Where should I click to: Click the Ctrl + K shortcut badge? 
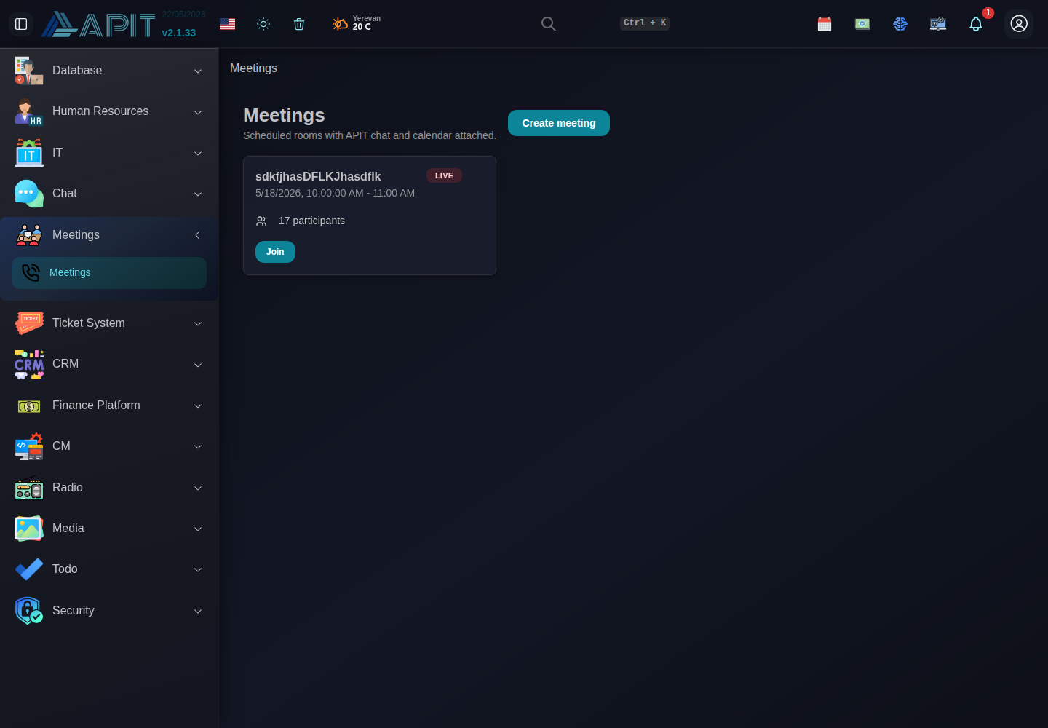(645, 23)
